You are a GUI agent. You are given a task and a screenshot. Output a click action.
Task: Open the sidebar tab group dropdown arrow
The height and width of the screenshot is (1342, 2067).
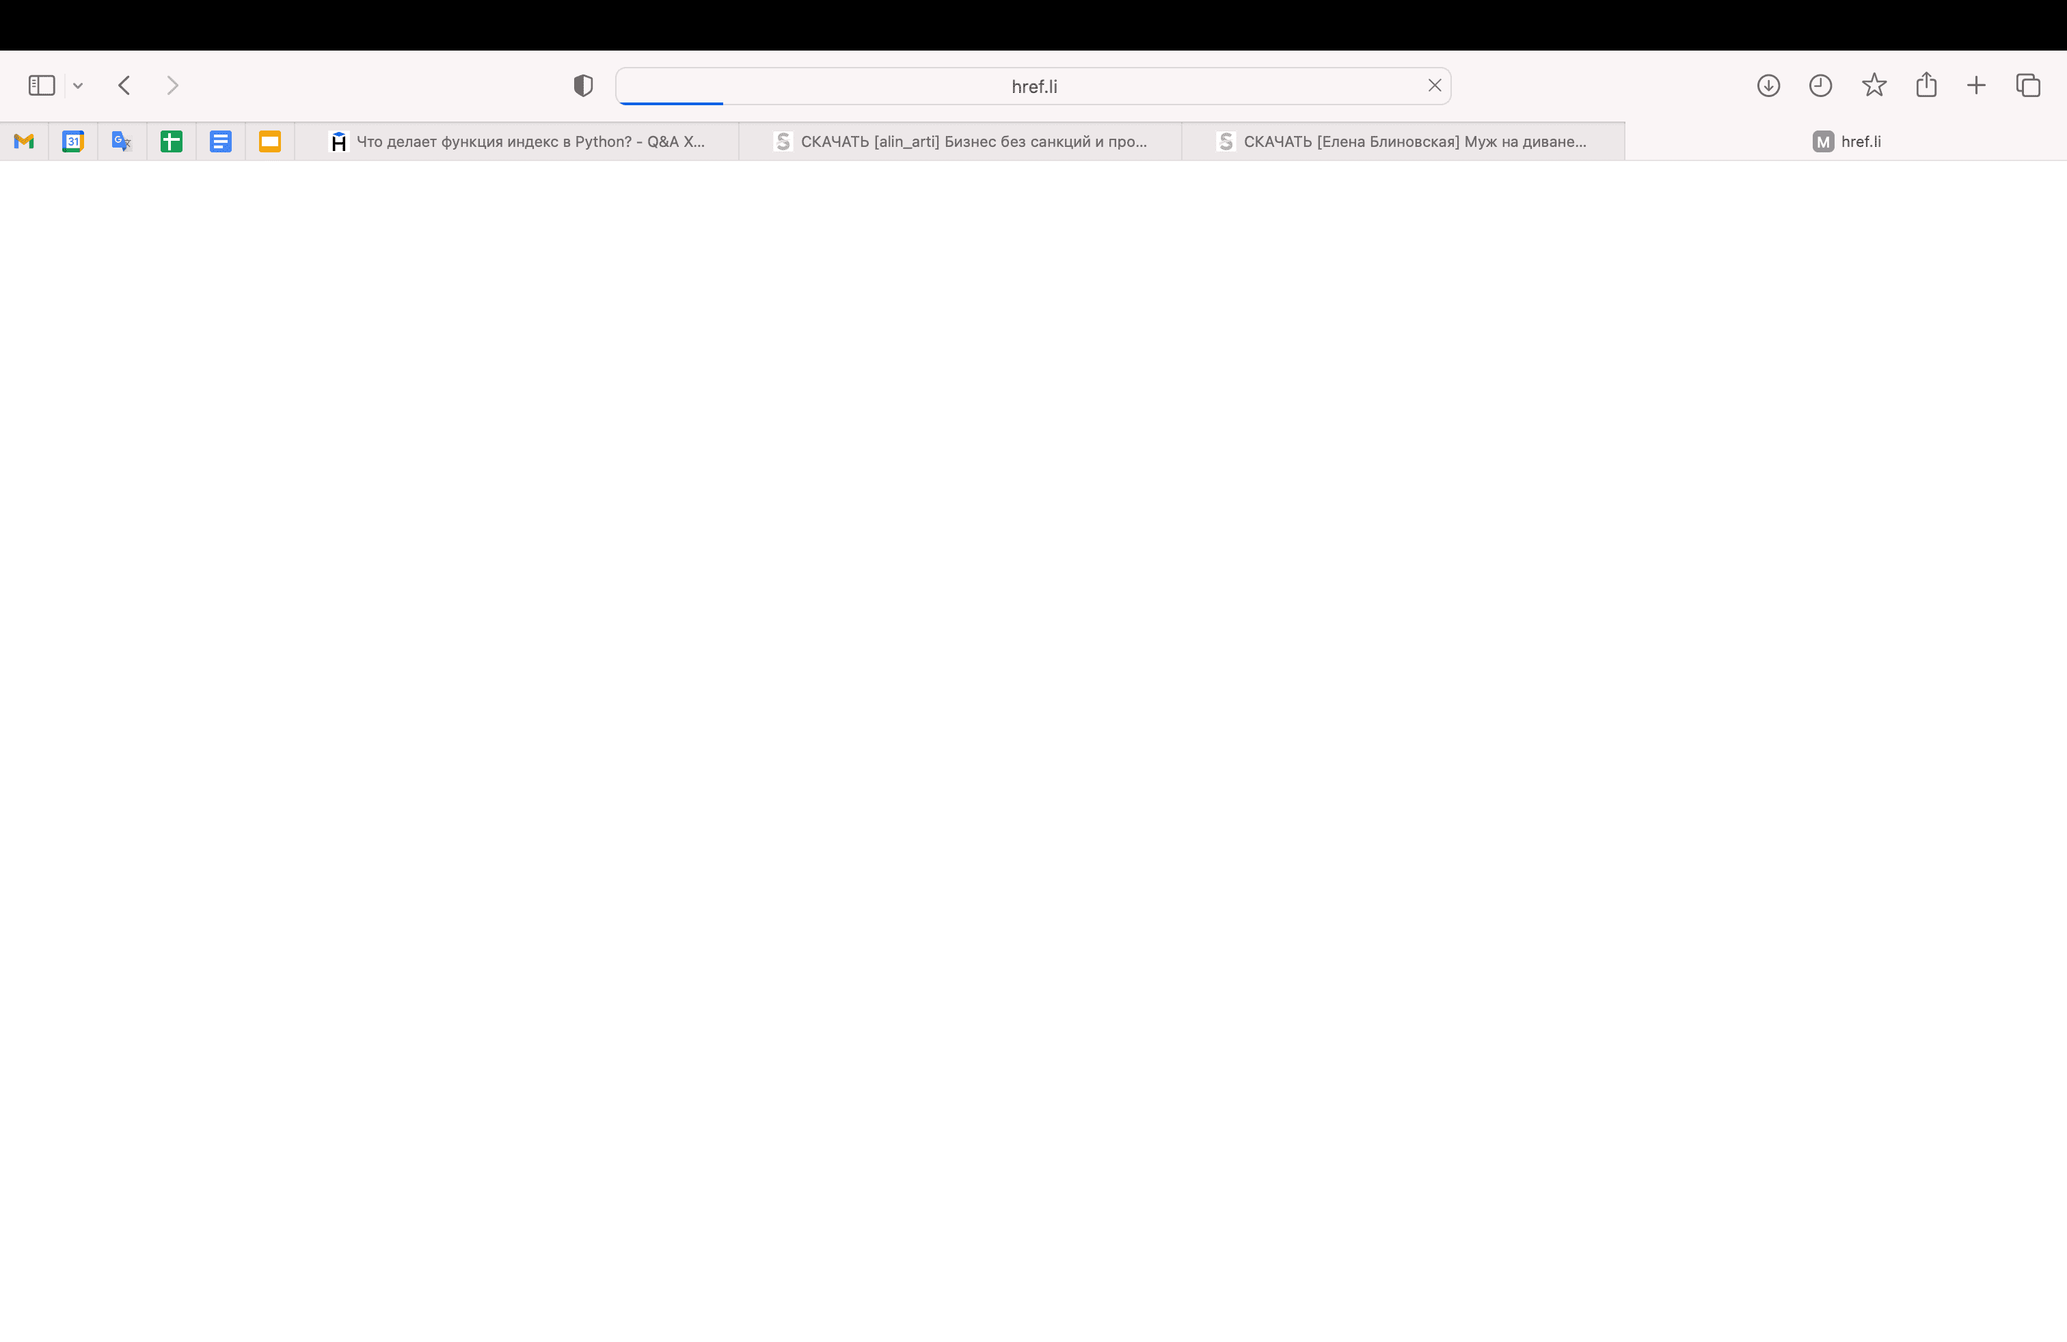coord(78,86)
